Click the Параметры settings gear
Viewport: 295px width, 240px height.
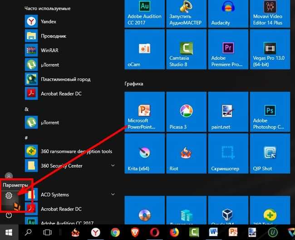(9, 196)
